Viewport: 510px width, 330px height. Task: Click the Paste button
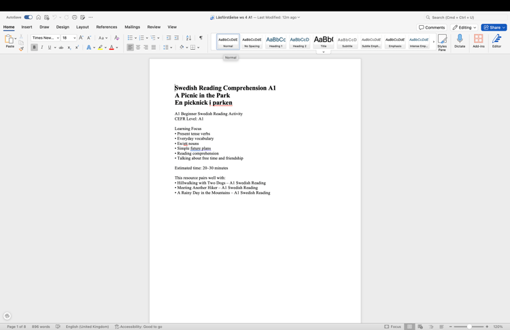[10, 42]
